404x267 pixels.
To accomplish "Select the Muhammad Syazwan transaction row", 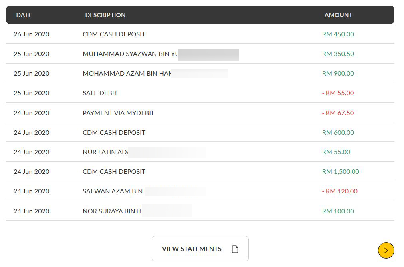I will [x=200, y=54].
